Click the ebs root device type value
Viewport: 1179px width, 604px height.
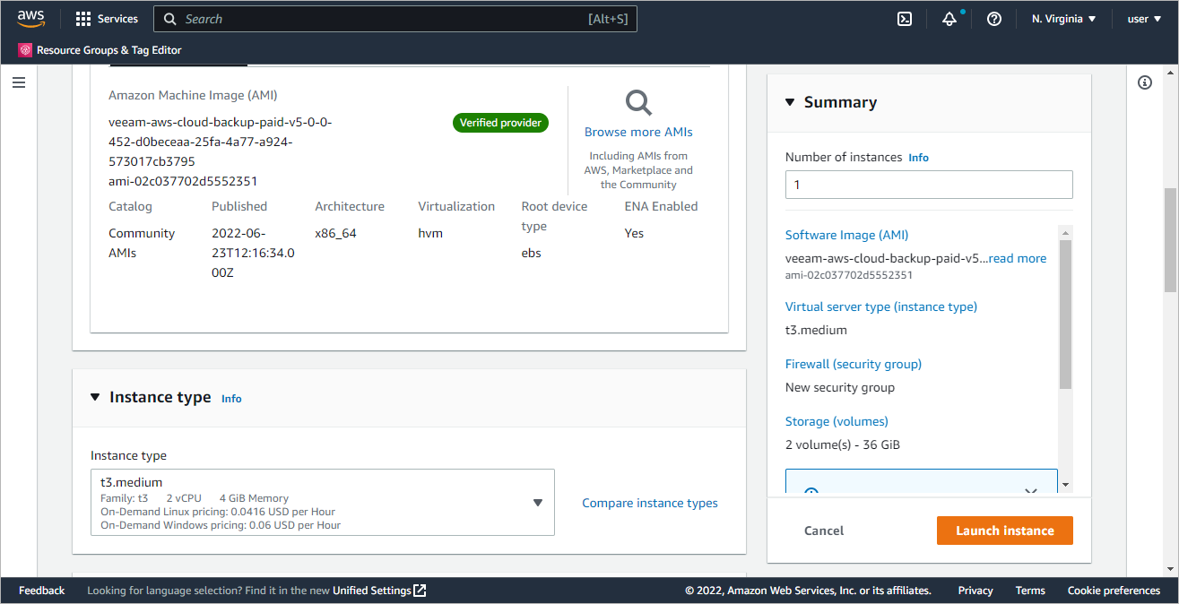click(x=532, y=253)
